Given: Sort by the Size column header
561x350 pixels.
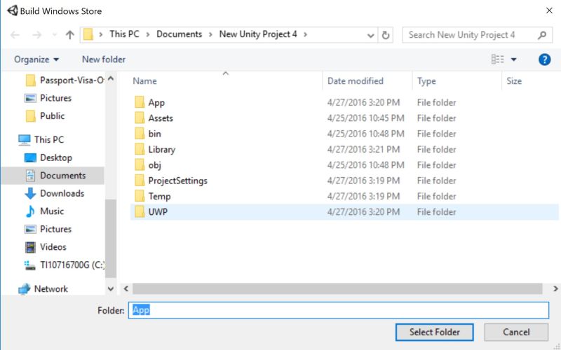Looking at the screenshot, I should (x=514, y=81).
